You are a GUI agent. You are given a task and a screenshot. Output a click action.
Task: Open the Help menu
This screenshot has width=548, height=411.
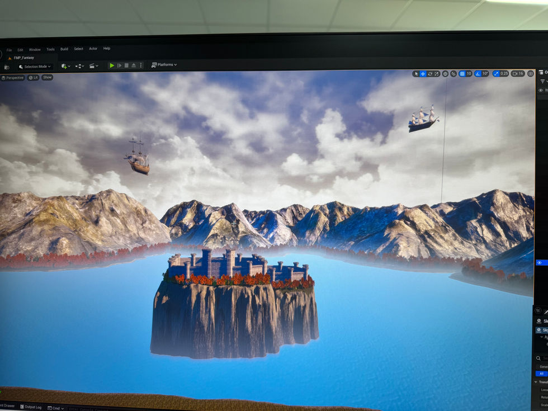pos(107,49)
